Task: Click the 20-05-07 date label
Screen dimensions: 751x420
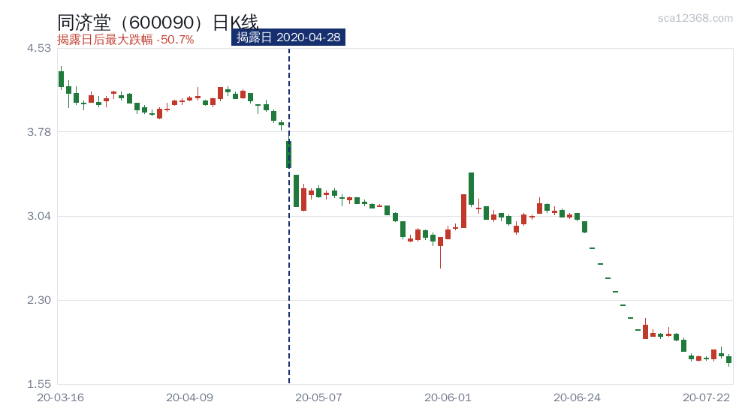Action: [318, 397]
